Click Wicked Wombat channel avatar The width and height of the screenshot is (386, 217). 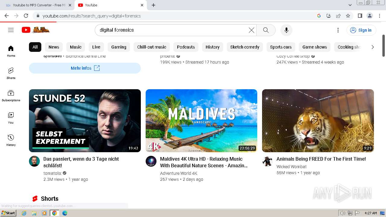coord(267,161)
